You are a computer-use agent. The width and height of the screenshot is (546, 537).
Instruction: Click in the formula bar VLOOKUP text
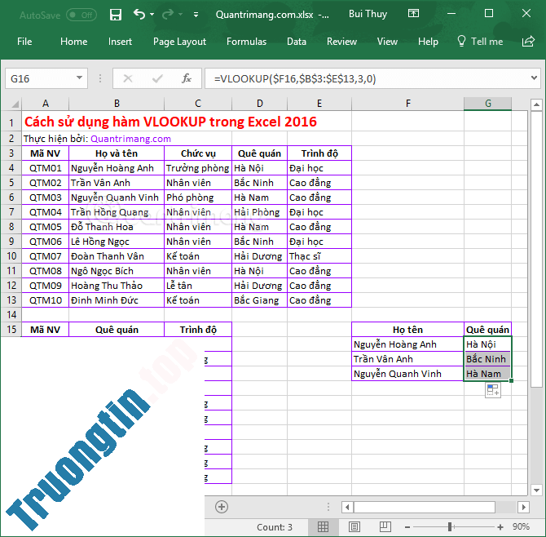click(295, 79)
